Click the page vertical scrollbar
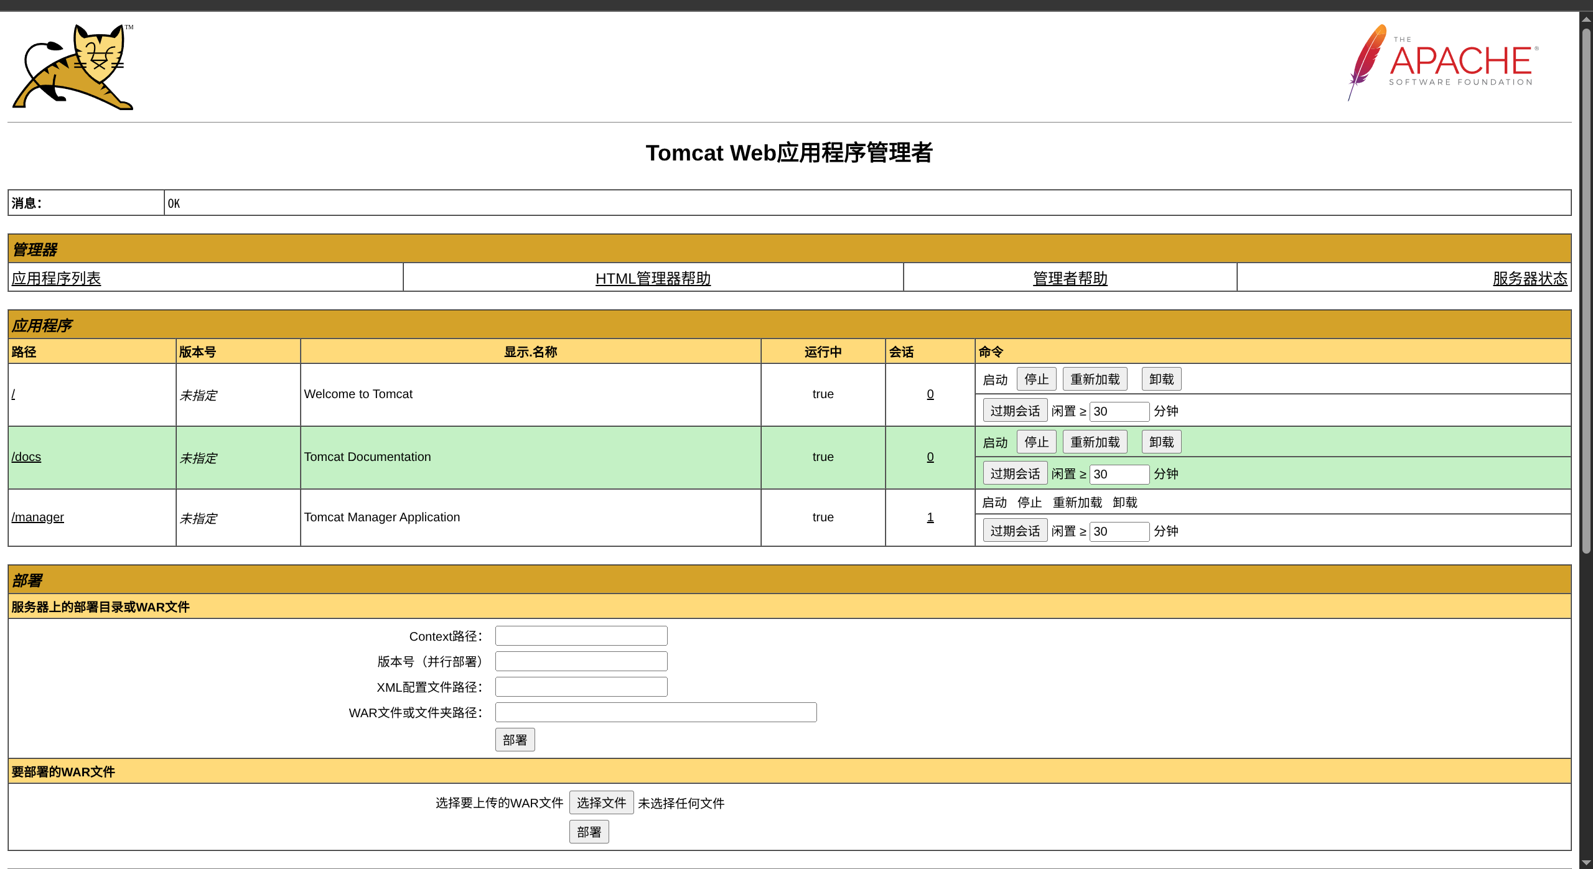The image size is (1593, 869). (1586, 286)
